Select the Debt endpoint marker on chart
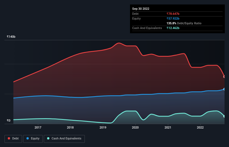229x147 pixels. point(224,77)
